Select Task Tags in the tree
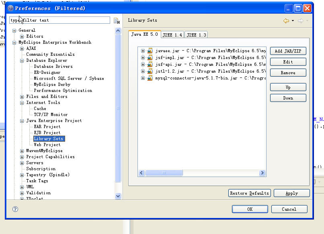The height and width of the screenshot is (234, 324). (37, 181)
